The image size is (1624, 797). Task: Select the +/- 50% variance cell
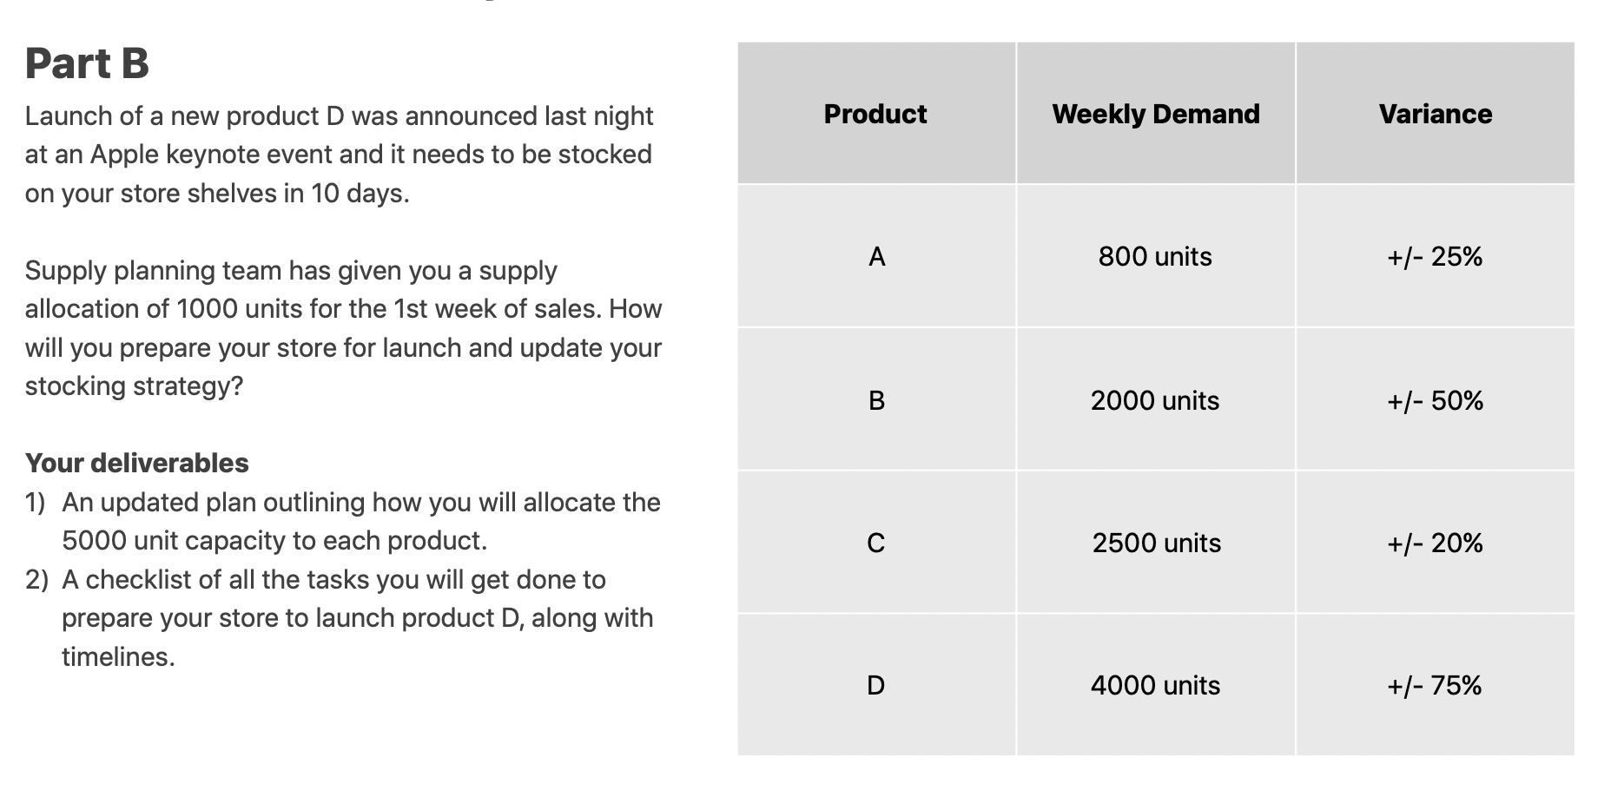(1436, 400)
